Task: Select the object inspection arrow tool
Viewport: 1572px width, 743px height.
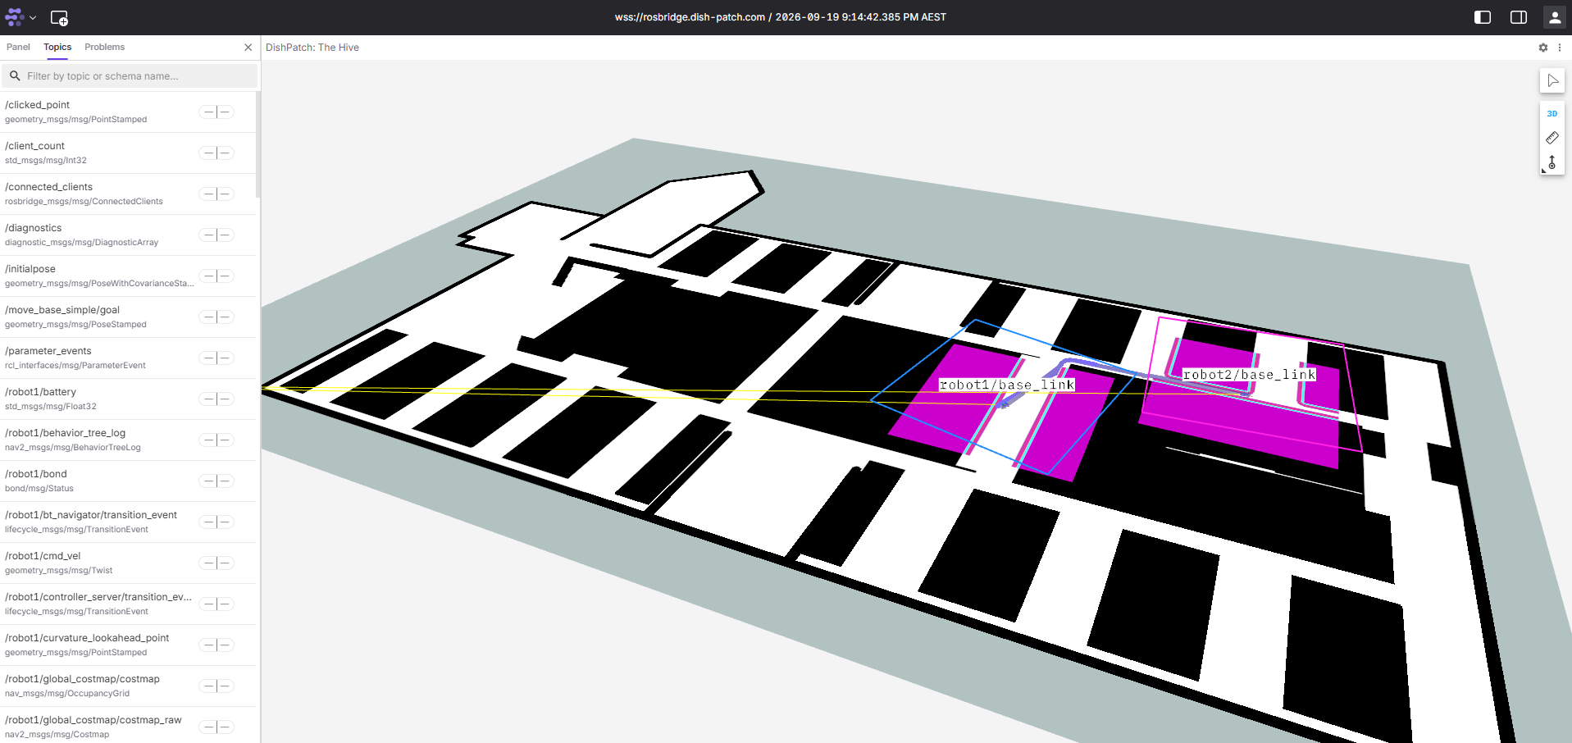Action: click(1552, 80)
